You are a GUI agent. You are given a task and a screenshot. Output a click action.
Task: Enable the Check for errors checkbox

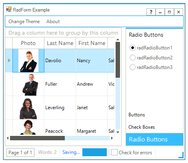[114, 152]
